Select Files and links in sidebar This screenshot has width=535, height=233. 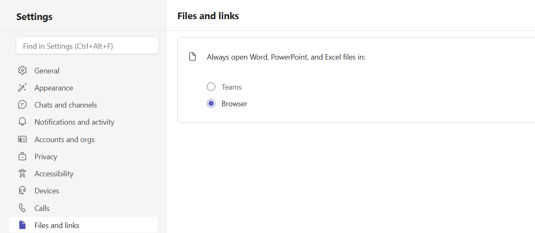click(83, 225)
